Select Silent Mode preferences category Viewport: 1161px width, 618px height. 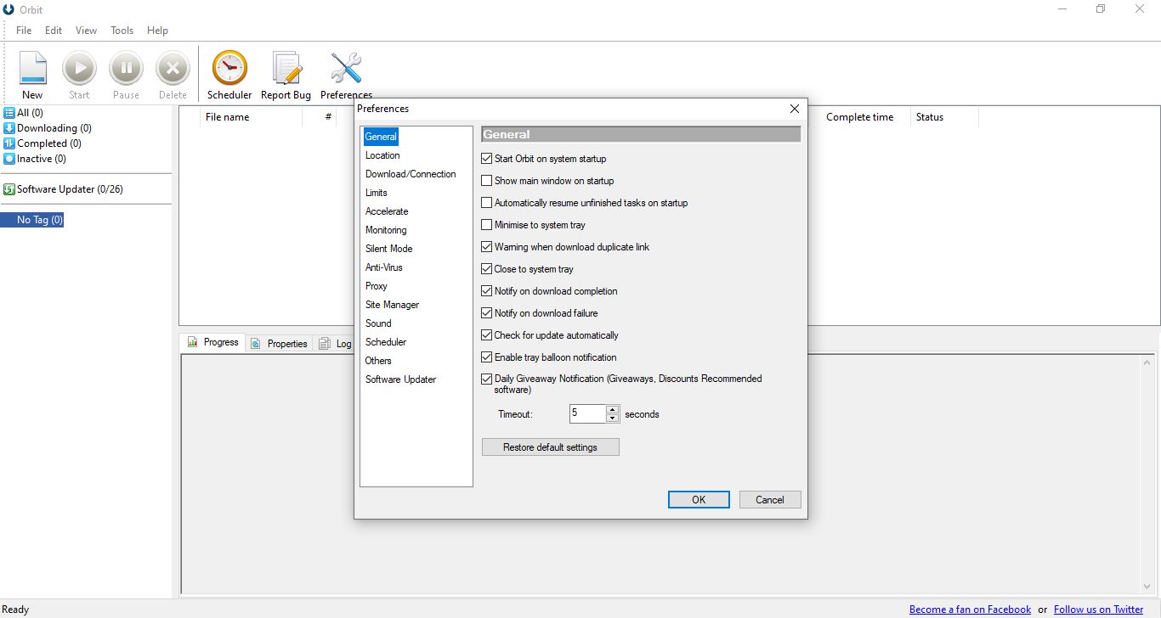pyautogui.click(x=389, y=249)
